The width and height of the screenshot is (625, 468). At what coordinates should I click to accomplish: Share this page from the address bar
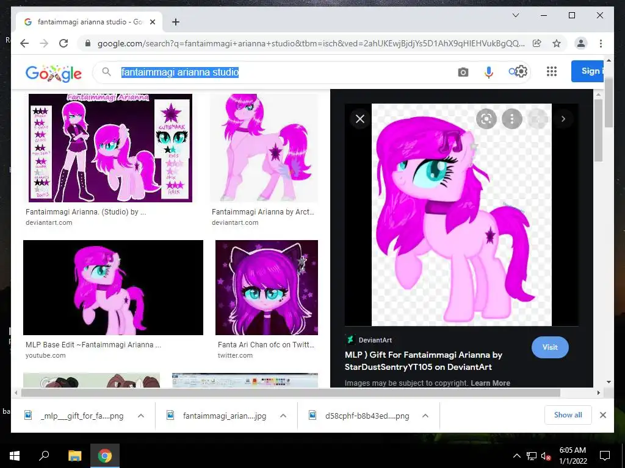click(x=537, y=43)
